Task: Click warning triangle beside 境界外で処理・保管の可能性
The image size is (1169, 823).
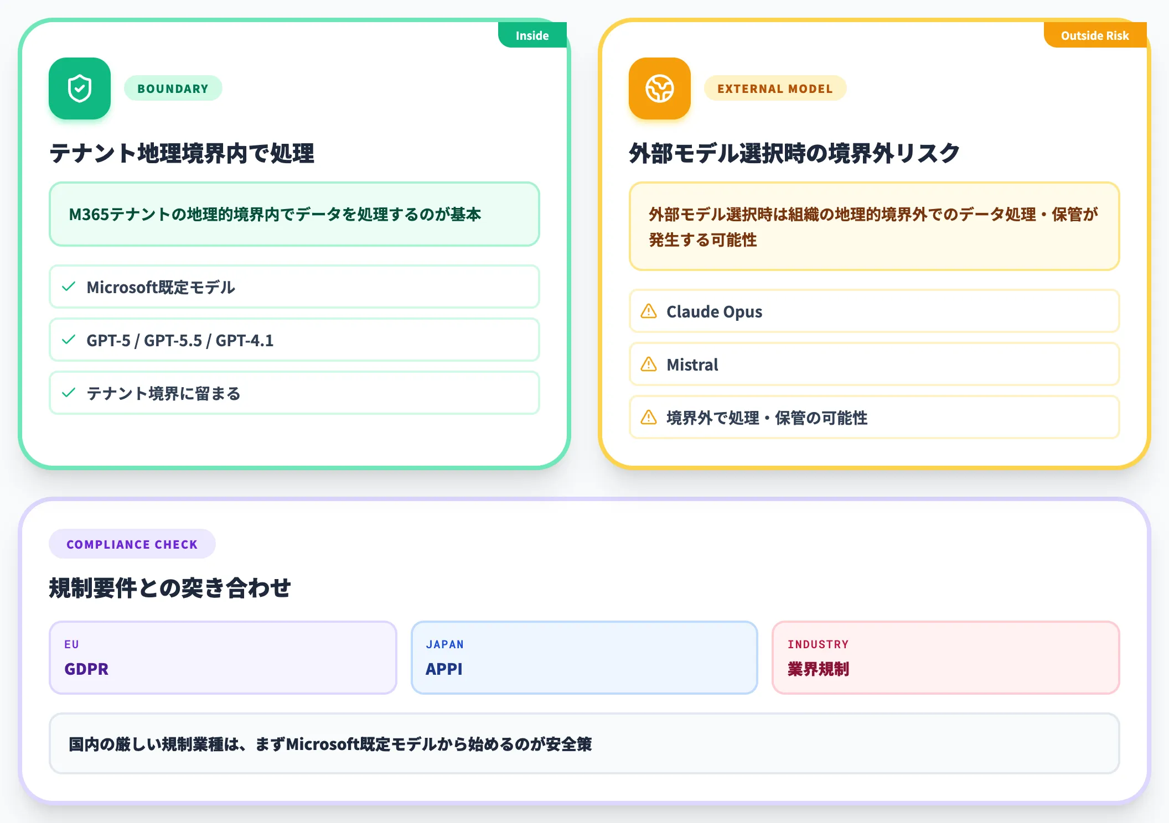Action: coord(649,417)
